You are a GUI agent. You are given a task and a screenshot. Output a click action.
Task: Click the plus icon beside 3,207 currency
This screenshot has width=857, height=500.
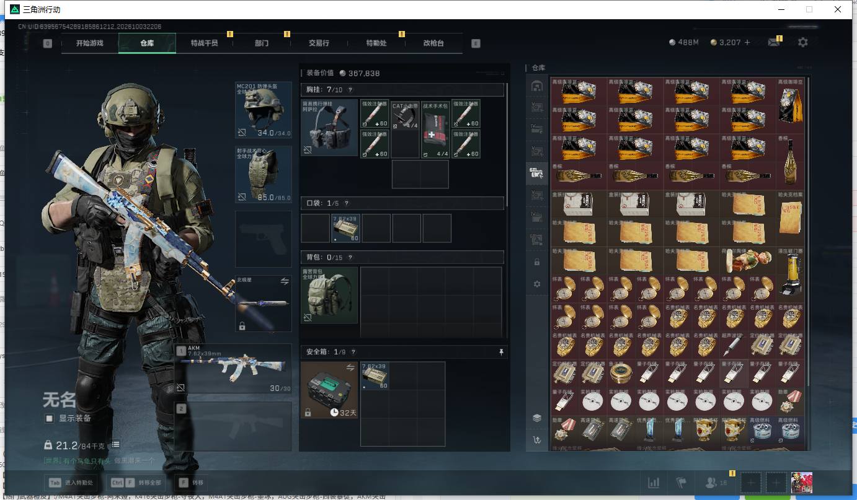click(x=747, y=42)
